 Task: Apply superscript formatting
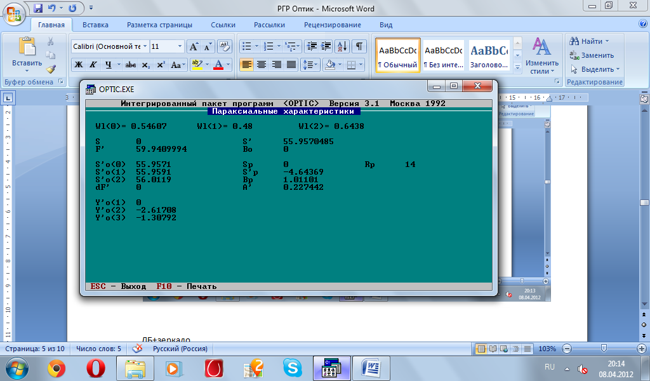coord(161,65)
